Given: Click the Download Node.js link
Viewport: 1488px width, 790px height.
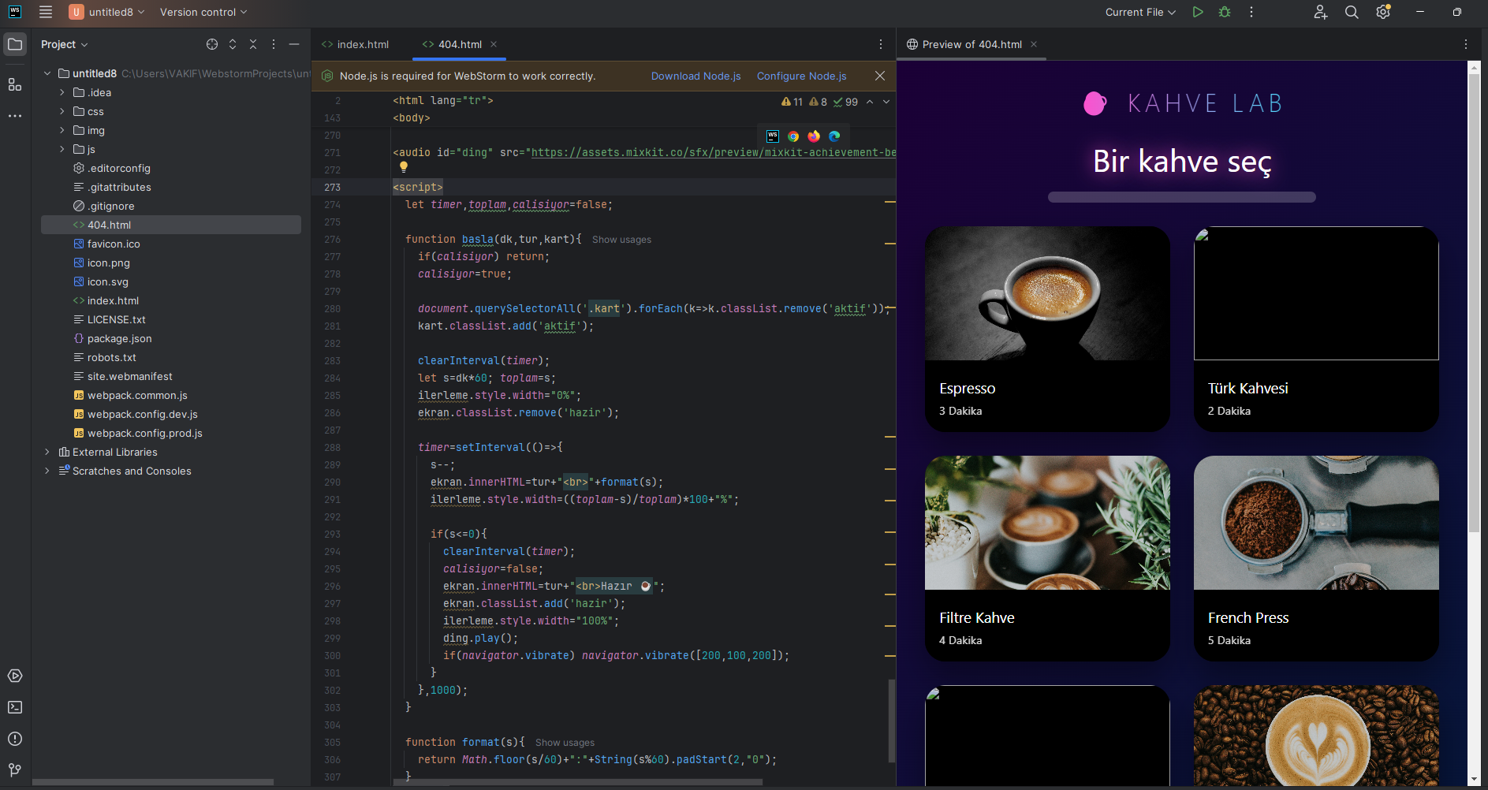Looking at the screenshot, I should point(696,76).
